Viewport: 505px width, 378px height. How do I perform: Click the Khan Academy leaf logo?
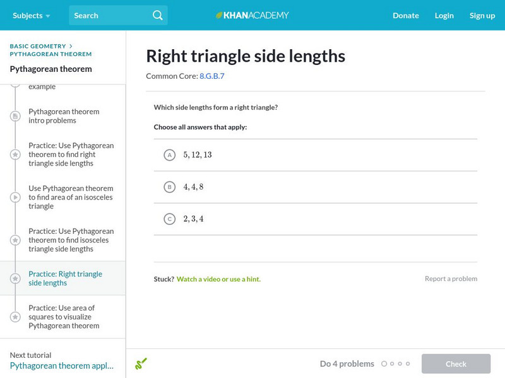(220, 15)
